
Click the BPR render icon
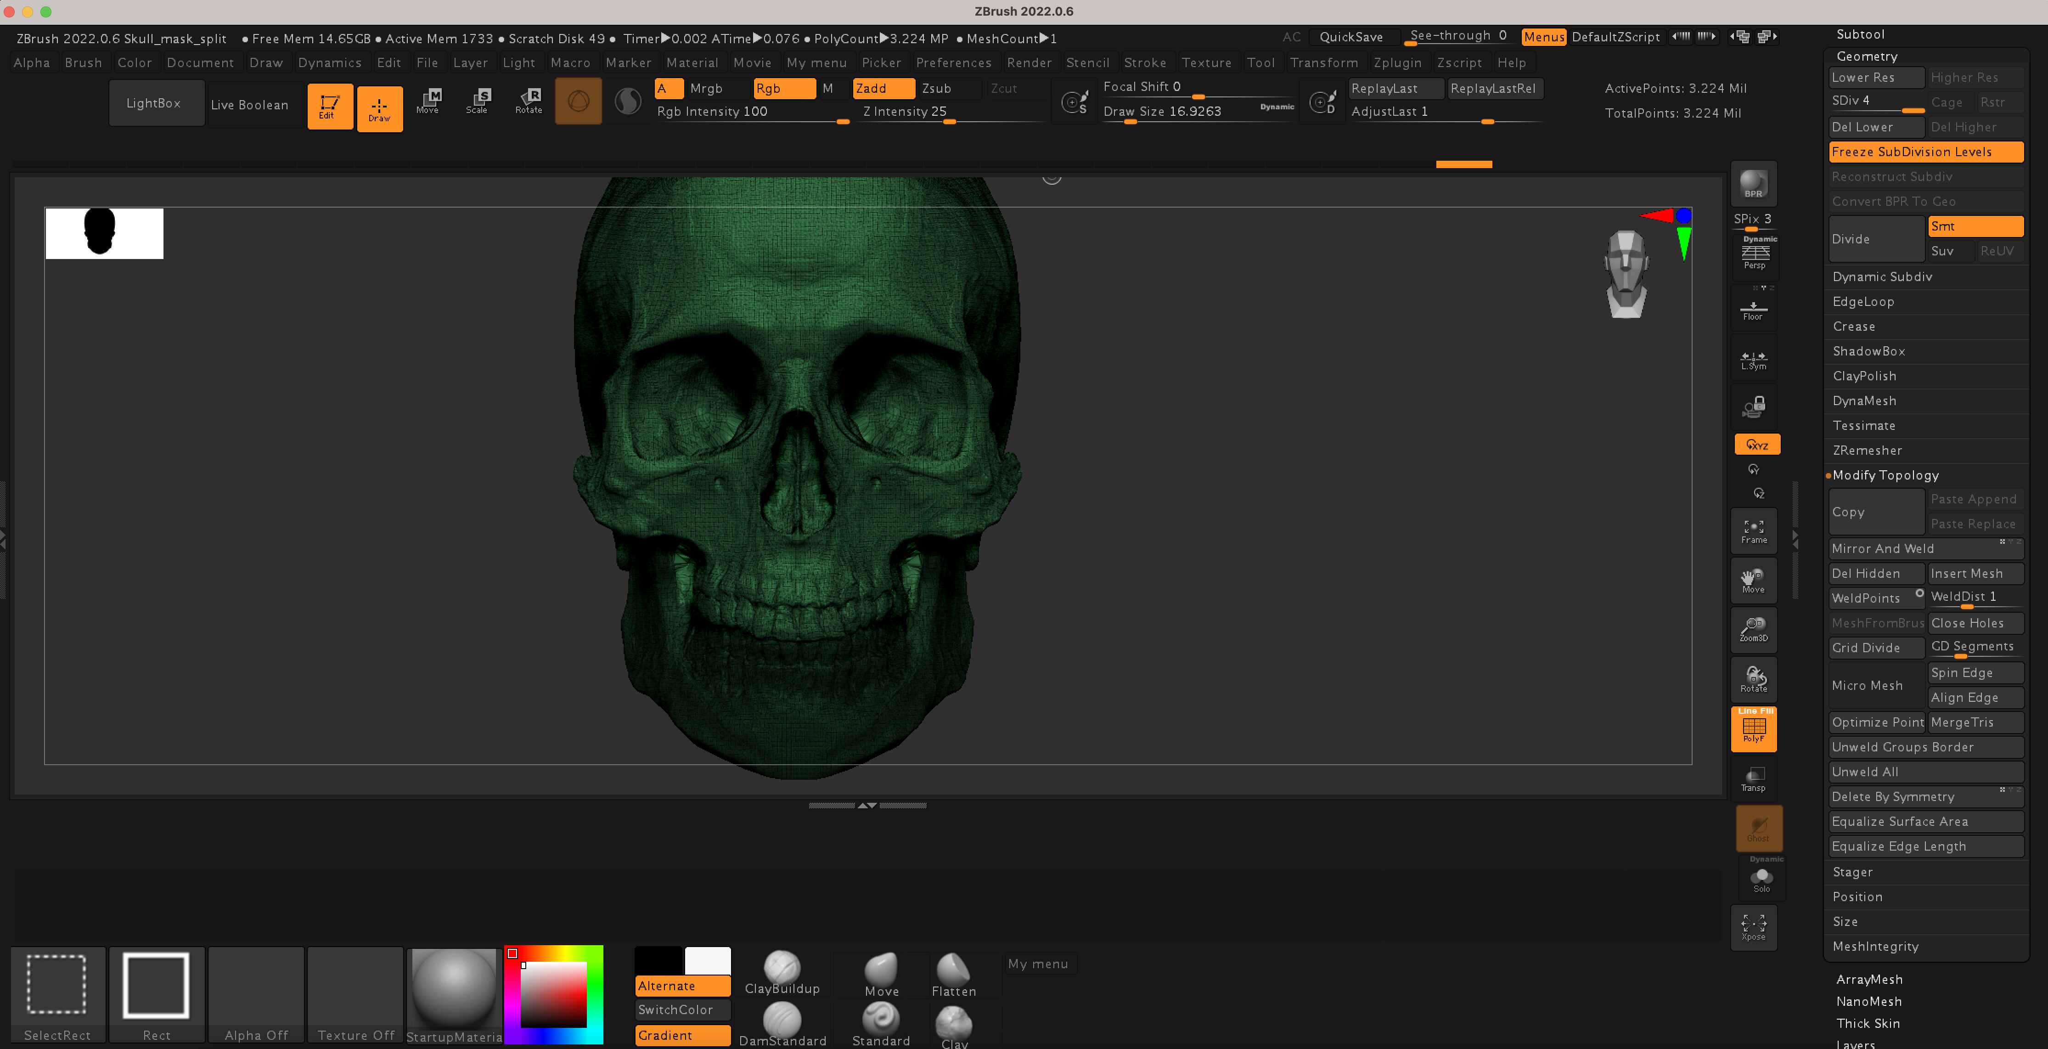coord(1753,185)
